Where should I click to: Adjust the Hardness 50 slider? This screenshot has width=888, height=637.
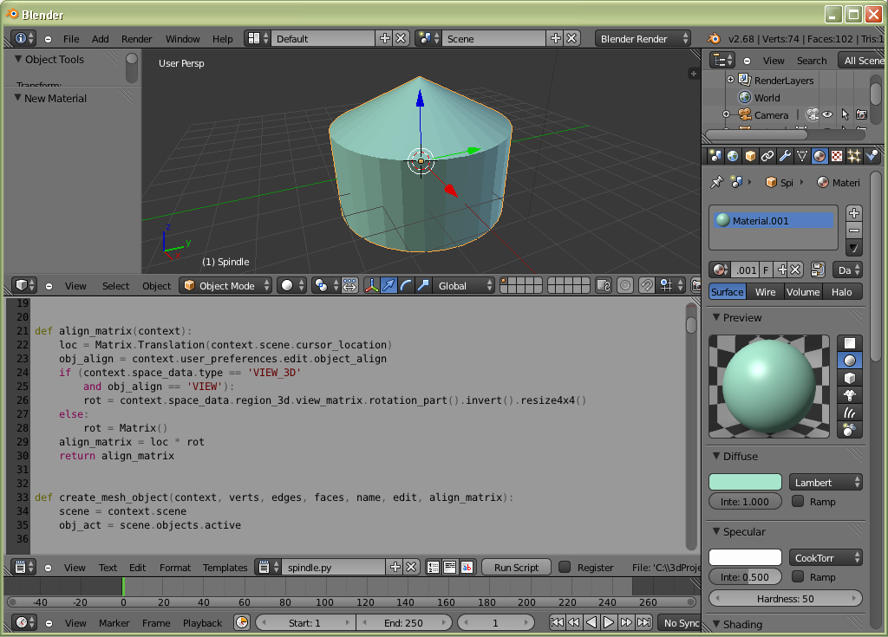[786, 599]
